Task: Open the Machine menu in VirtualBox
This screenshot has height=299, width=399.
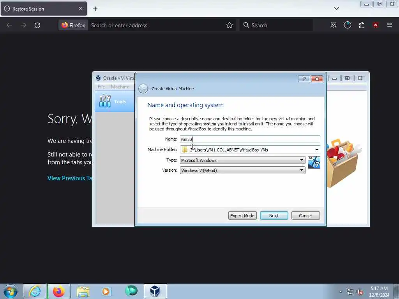Action: click(x=120, y=87)
